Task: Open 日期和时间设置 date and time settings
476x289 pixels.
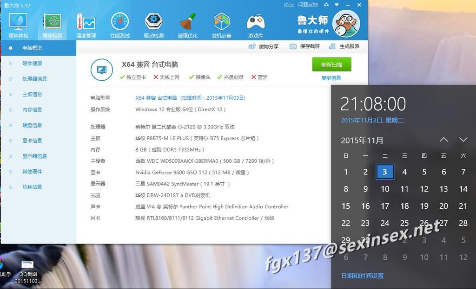Action: pos(363,276)
